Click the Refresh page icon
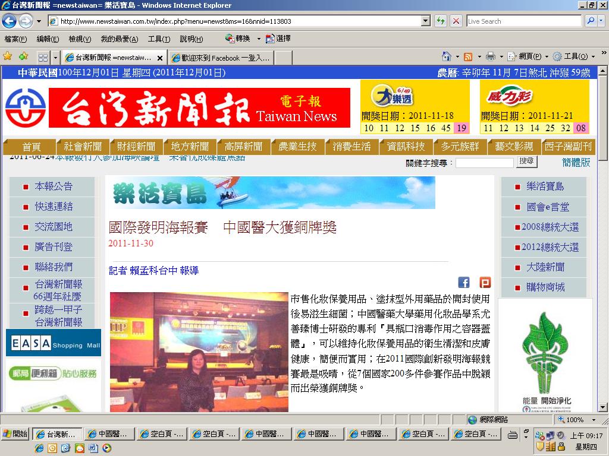Image resolution: width=609 pixels, height=456 pixels. (441, 21)
